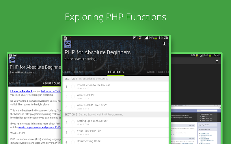Screen dimensions: 231x144
Task: Open lecture 5 Your First PHP File
Action: (116, 132)
